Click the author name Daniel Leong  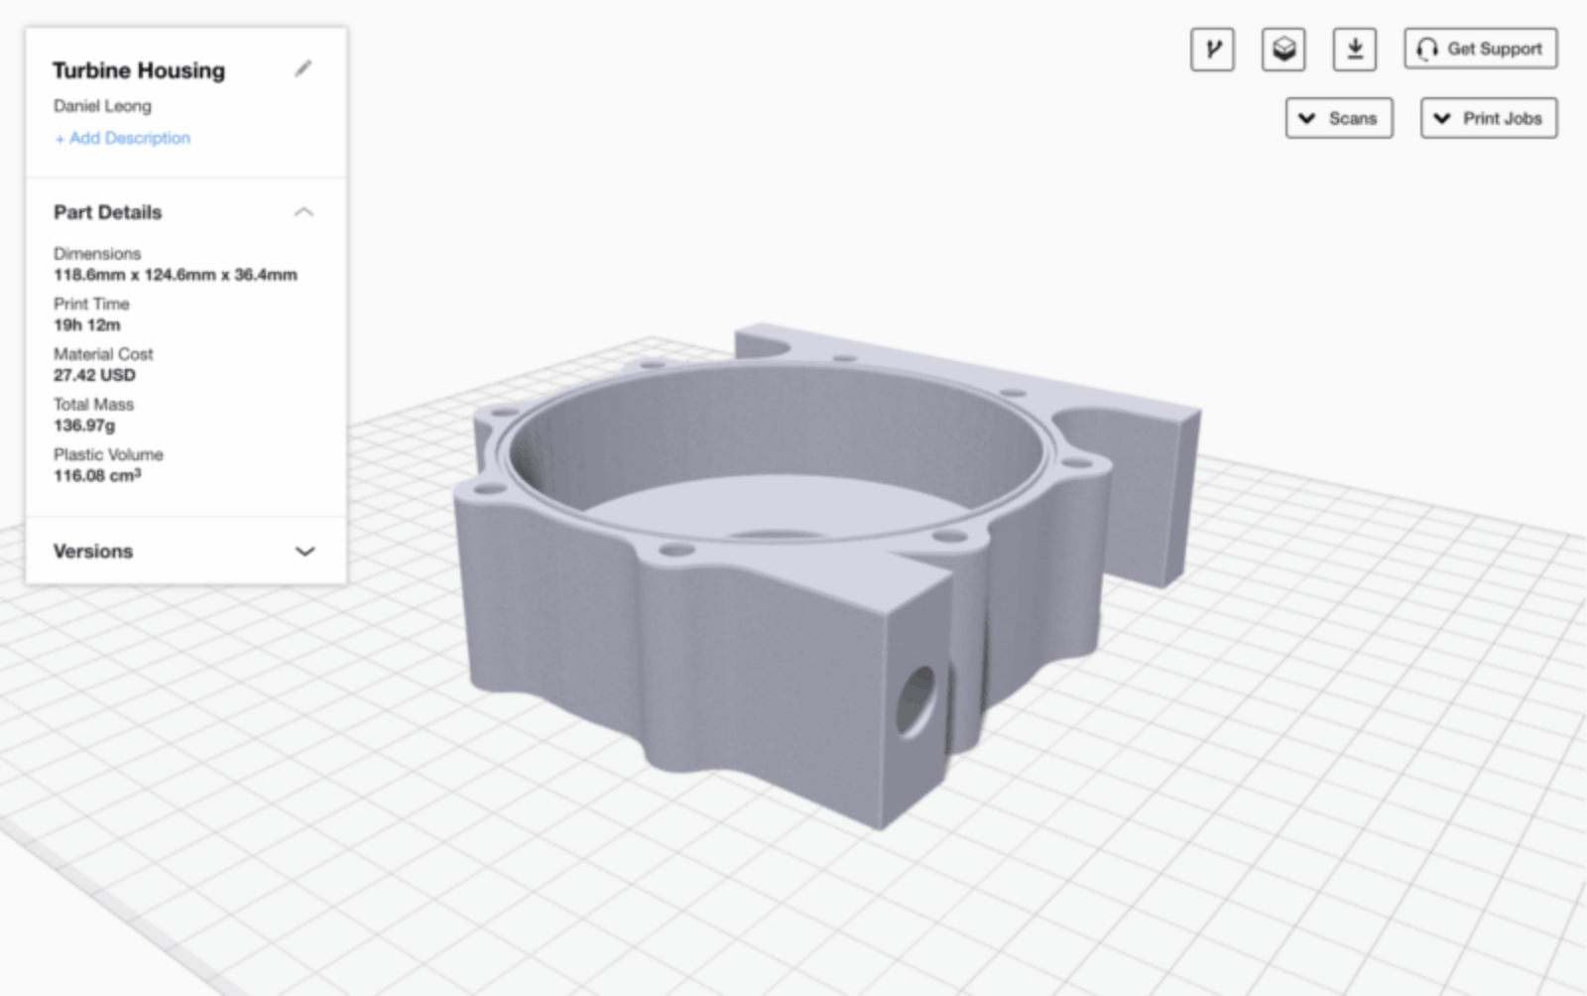click(x=102, y=106)
